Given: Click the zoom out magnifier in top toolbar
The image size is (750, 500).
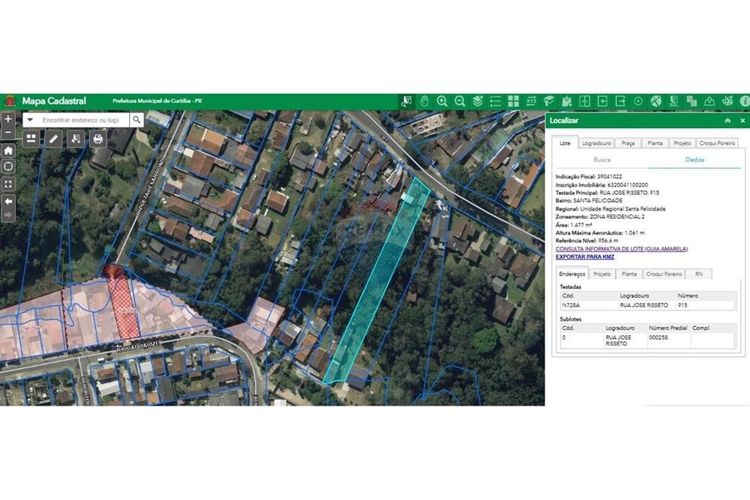Looking at the screenshot, I should coord(460,101).
